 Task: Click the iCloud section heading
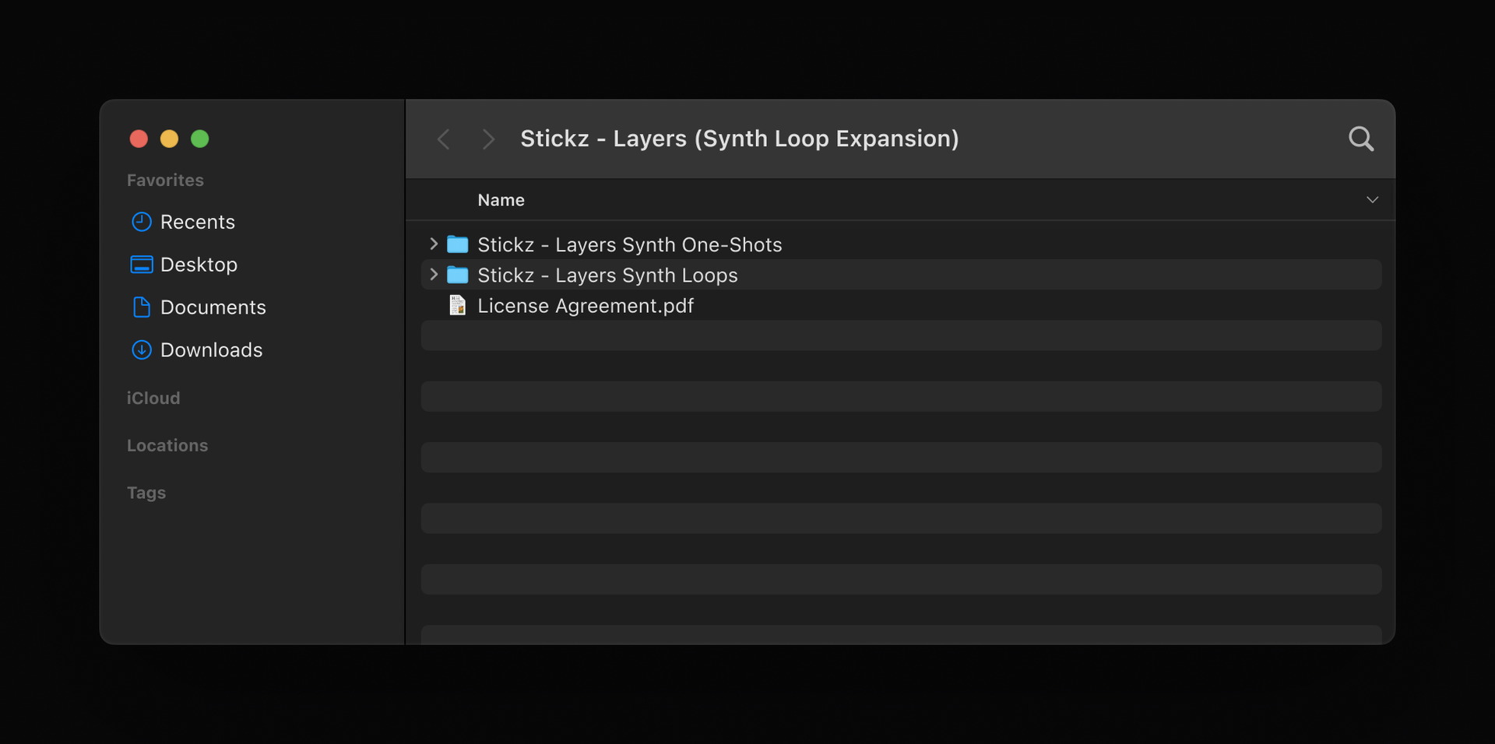tap(153, 398)
